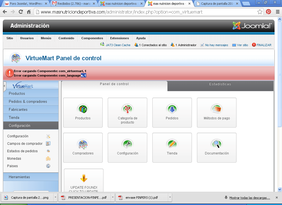Open the Usuarios menu

coord(27,38)
